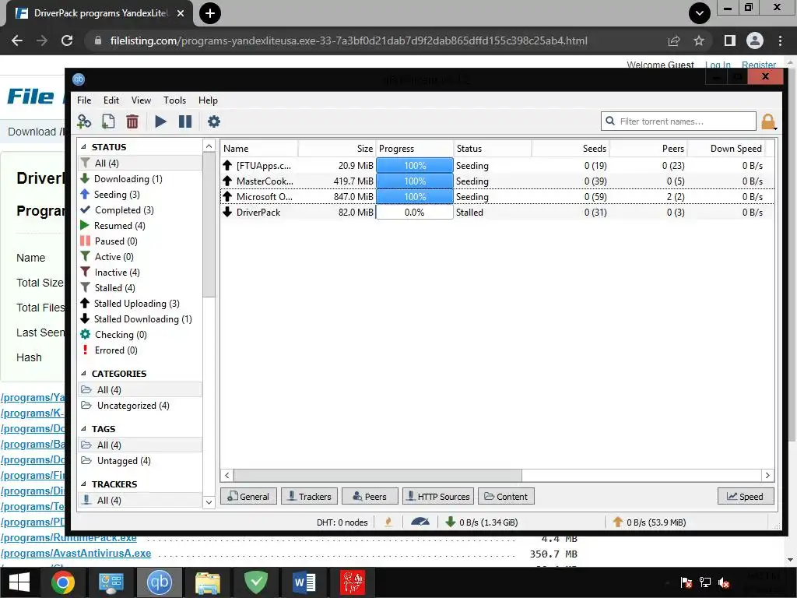Bookmark page with the star icon
This screenshot has height=598, width=797.
pyautogui.click(x=699, y=40)
